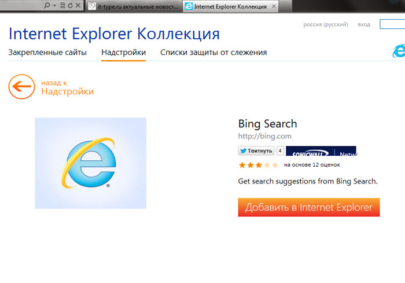Refresh the page using the reload icon

pos(70,5)
